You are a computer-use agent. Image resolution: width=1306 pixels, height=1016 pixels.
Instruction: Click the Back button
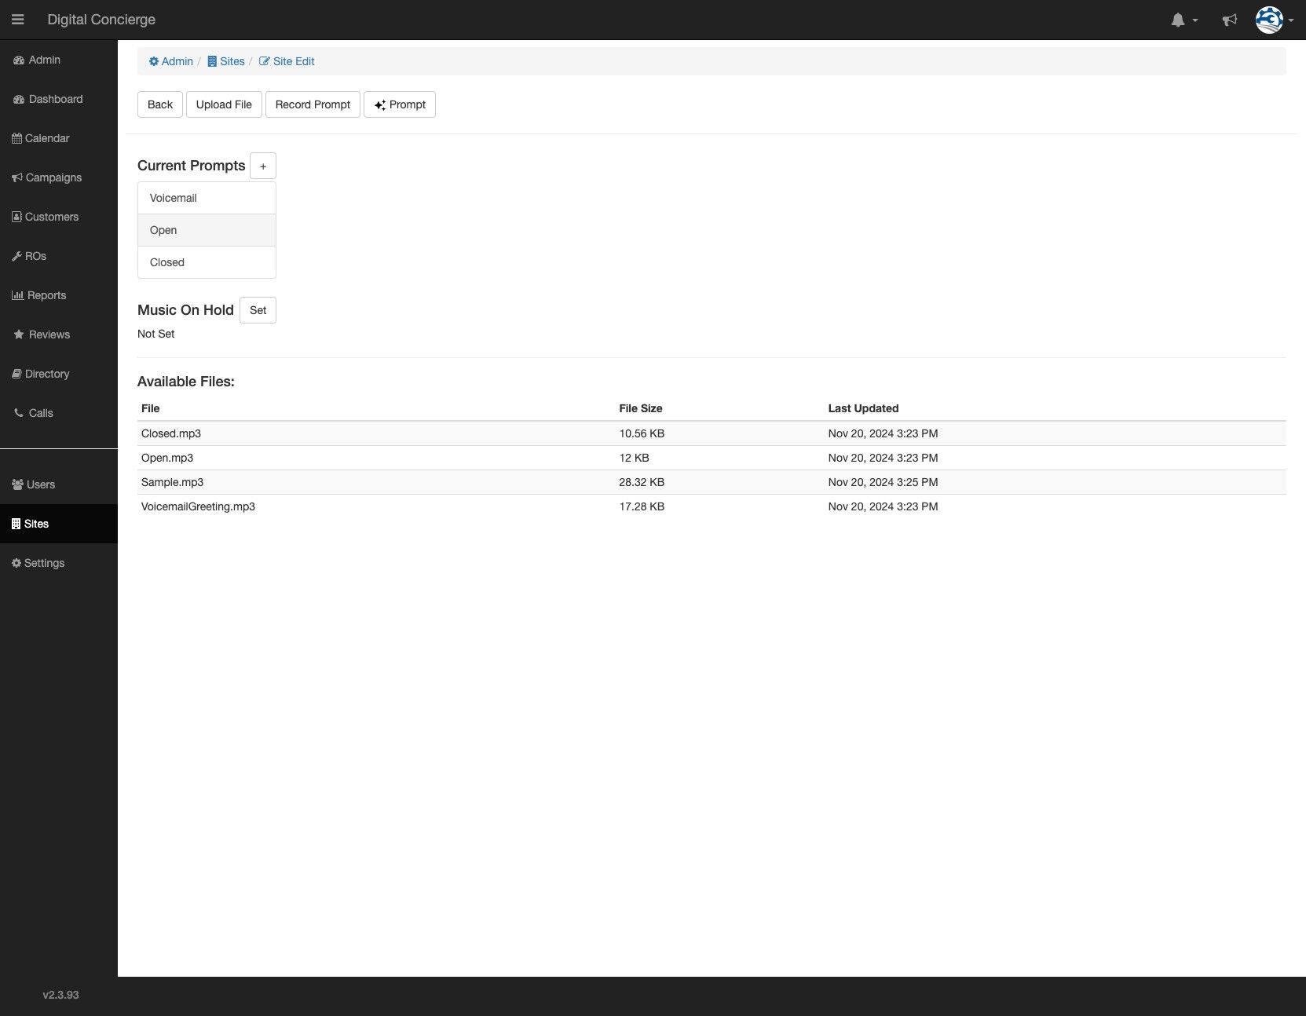point(160,104)
